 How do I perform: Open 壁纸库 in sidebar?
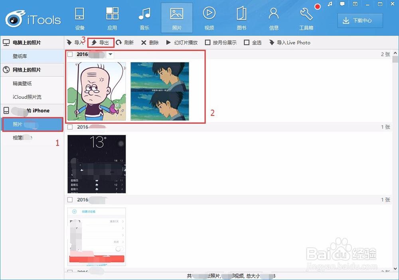point(32,56)
